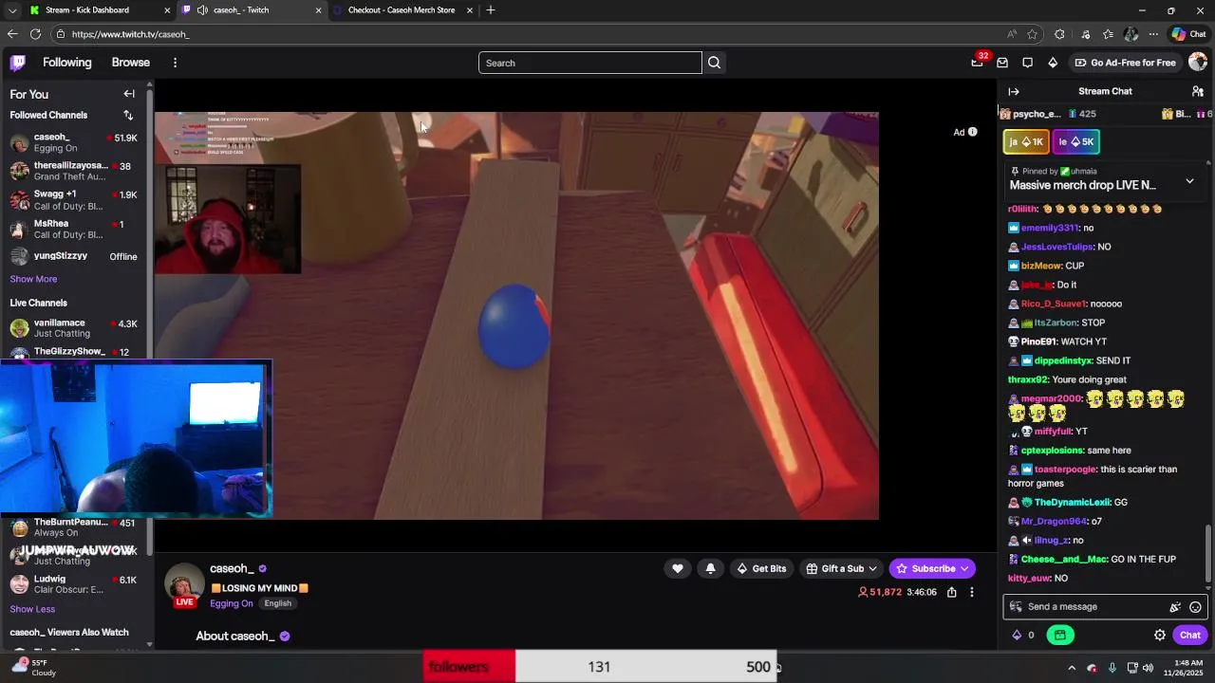Open the browser tab list dropdown

click(x=12, y=10)
